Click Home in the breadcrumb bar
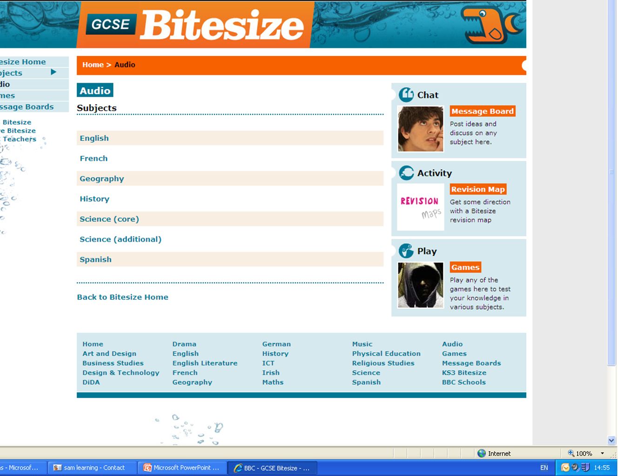This screenshot has height=476, width=635. (x=93, y=65)
